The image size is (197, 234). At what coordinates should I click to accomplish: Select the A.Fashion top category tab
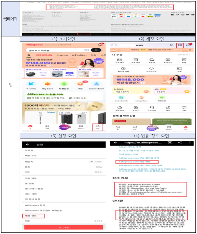pyautogui.click(x=79, y=55)
